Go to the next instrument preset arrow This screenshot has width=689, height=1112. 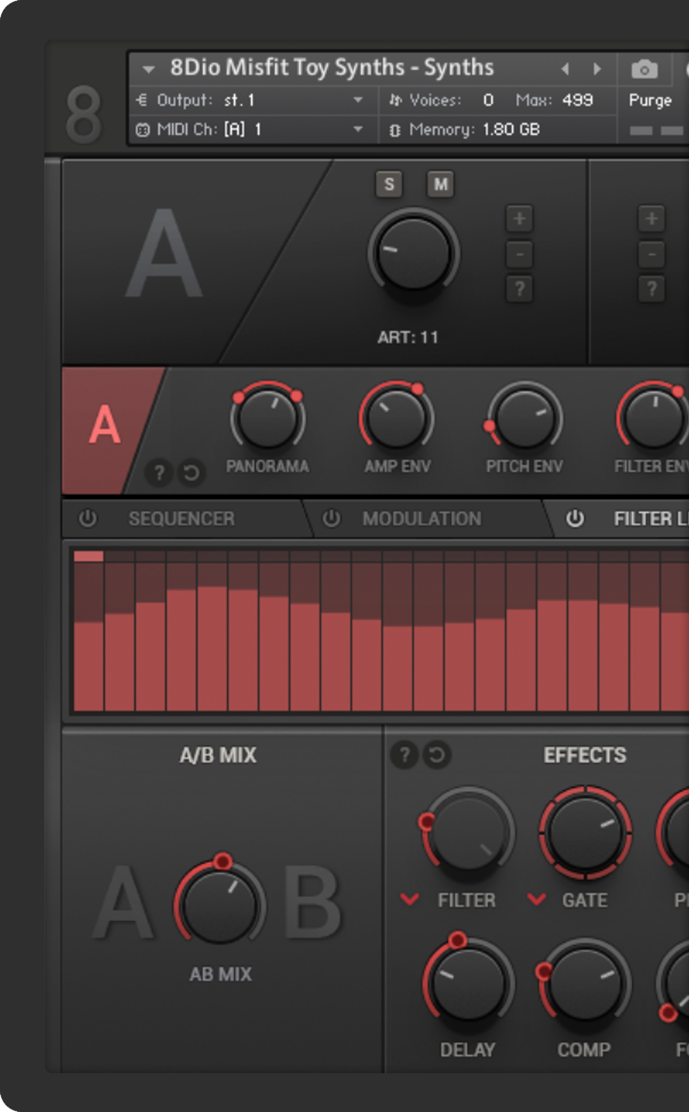[x=597, y=69]
